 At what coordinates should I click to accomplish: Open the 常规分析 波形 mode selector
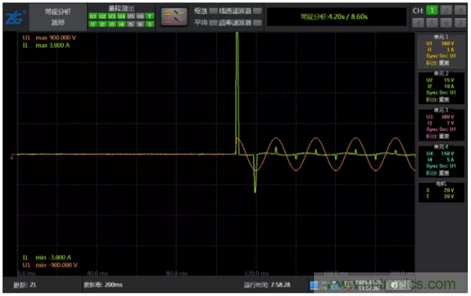(57, 17)
